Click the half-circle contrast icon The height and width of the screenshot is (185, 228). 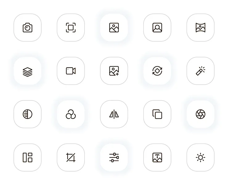27,114
